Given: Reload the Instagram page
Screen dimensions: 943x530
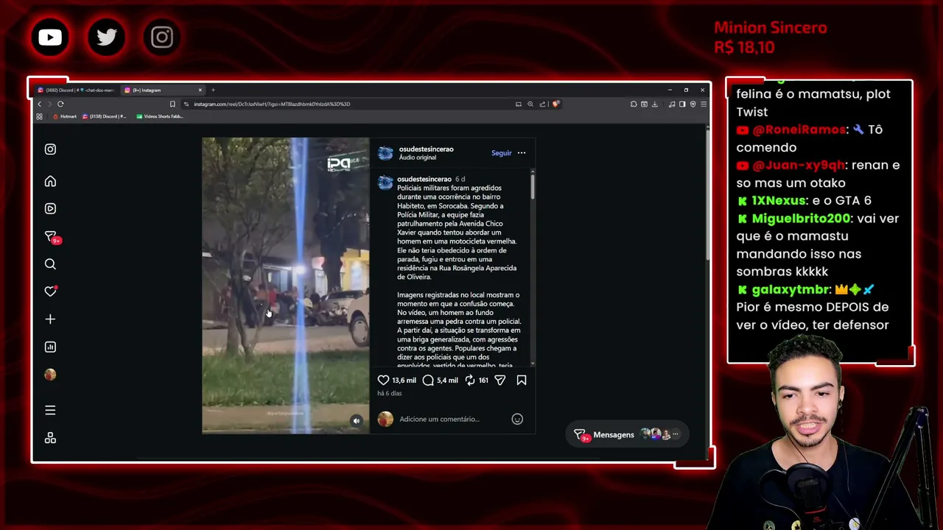Looking at the screenshot, I should [x=60, y=104].
